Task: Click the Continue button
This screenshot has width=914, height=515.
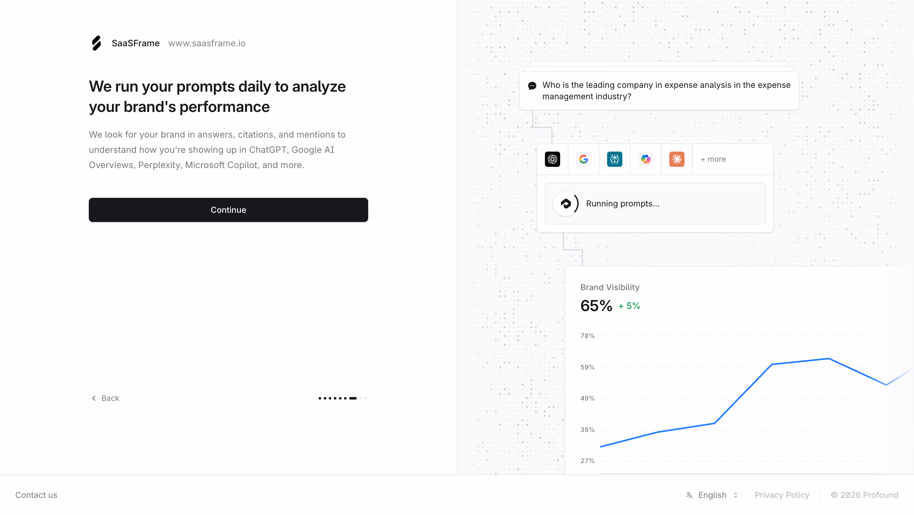Action: point(228,210)
